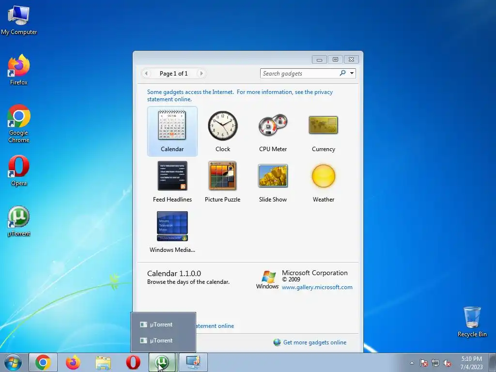The height and width of the screenshot is (372, 496).
Task: Open µTorrent desktop shortcut
Action: tap(19, 221)
